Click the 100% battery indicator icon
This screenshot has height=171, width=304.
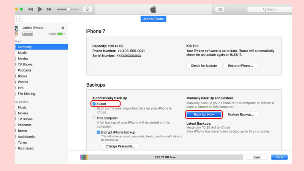[60, 34]
